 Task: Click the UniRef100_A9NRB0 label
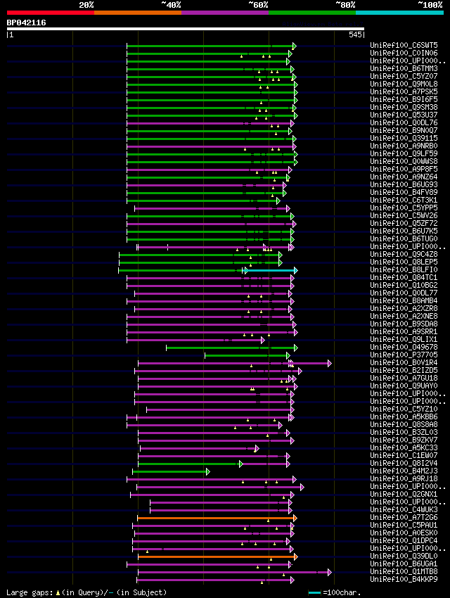[404, 146]
